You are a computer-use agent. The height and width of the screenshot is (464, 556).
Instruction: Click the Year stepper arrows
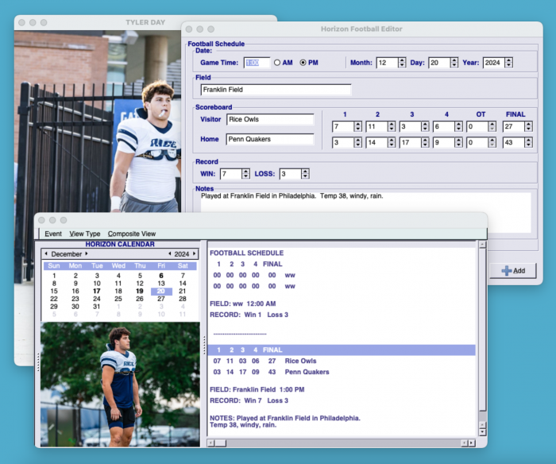tap(508, 63)
